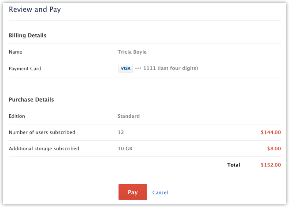The width and height of the screenshot is (289, 207).
Task: Click the Standard edition value
Action: [129, 116]
